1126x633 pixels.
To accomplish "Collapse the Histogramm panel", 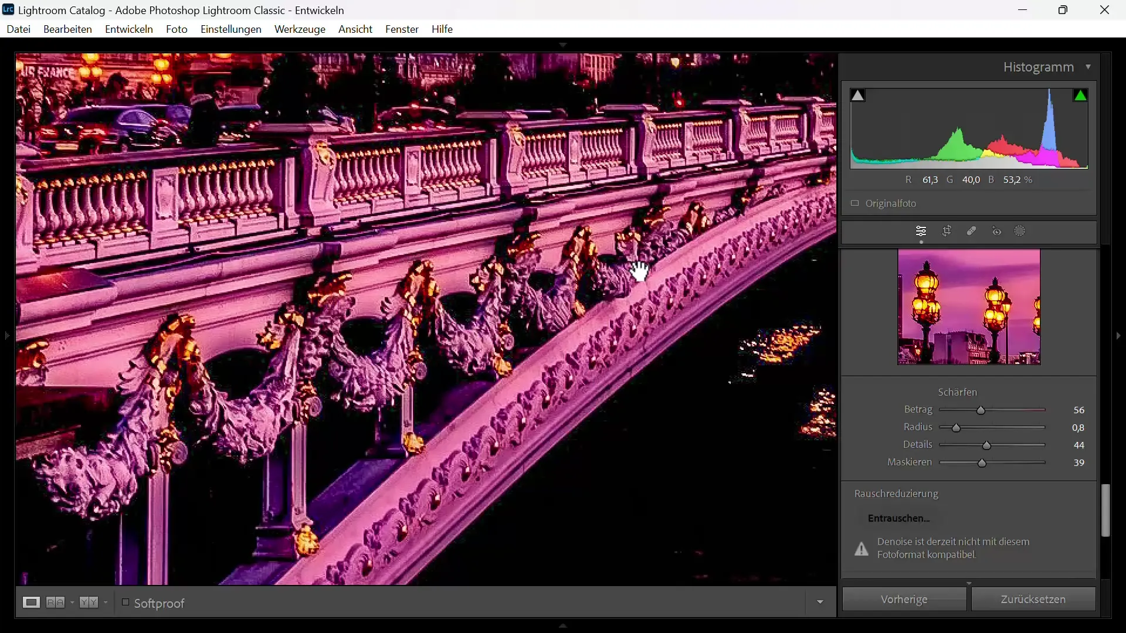I will [x=1089, y=67].
